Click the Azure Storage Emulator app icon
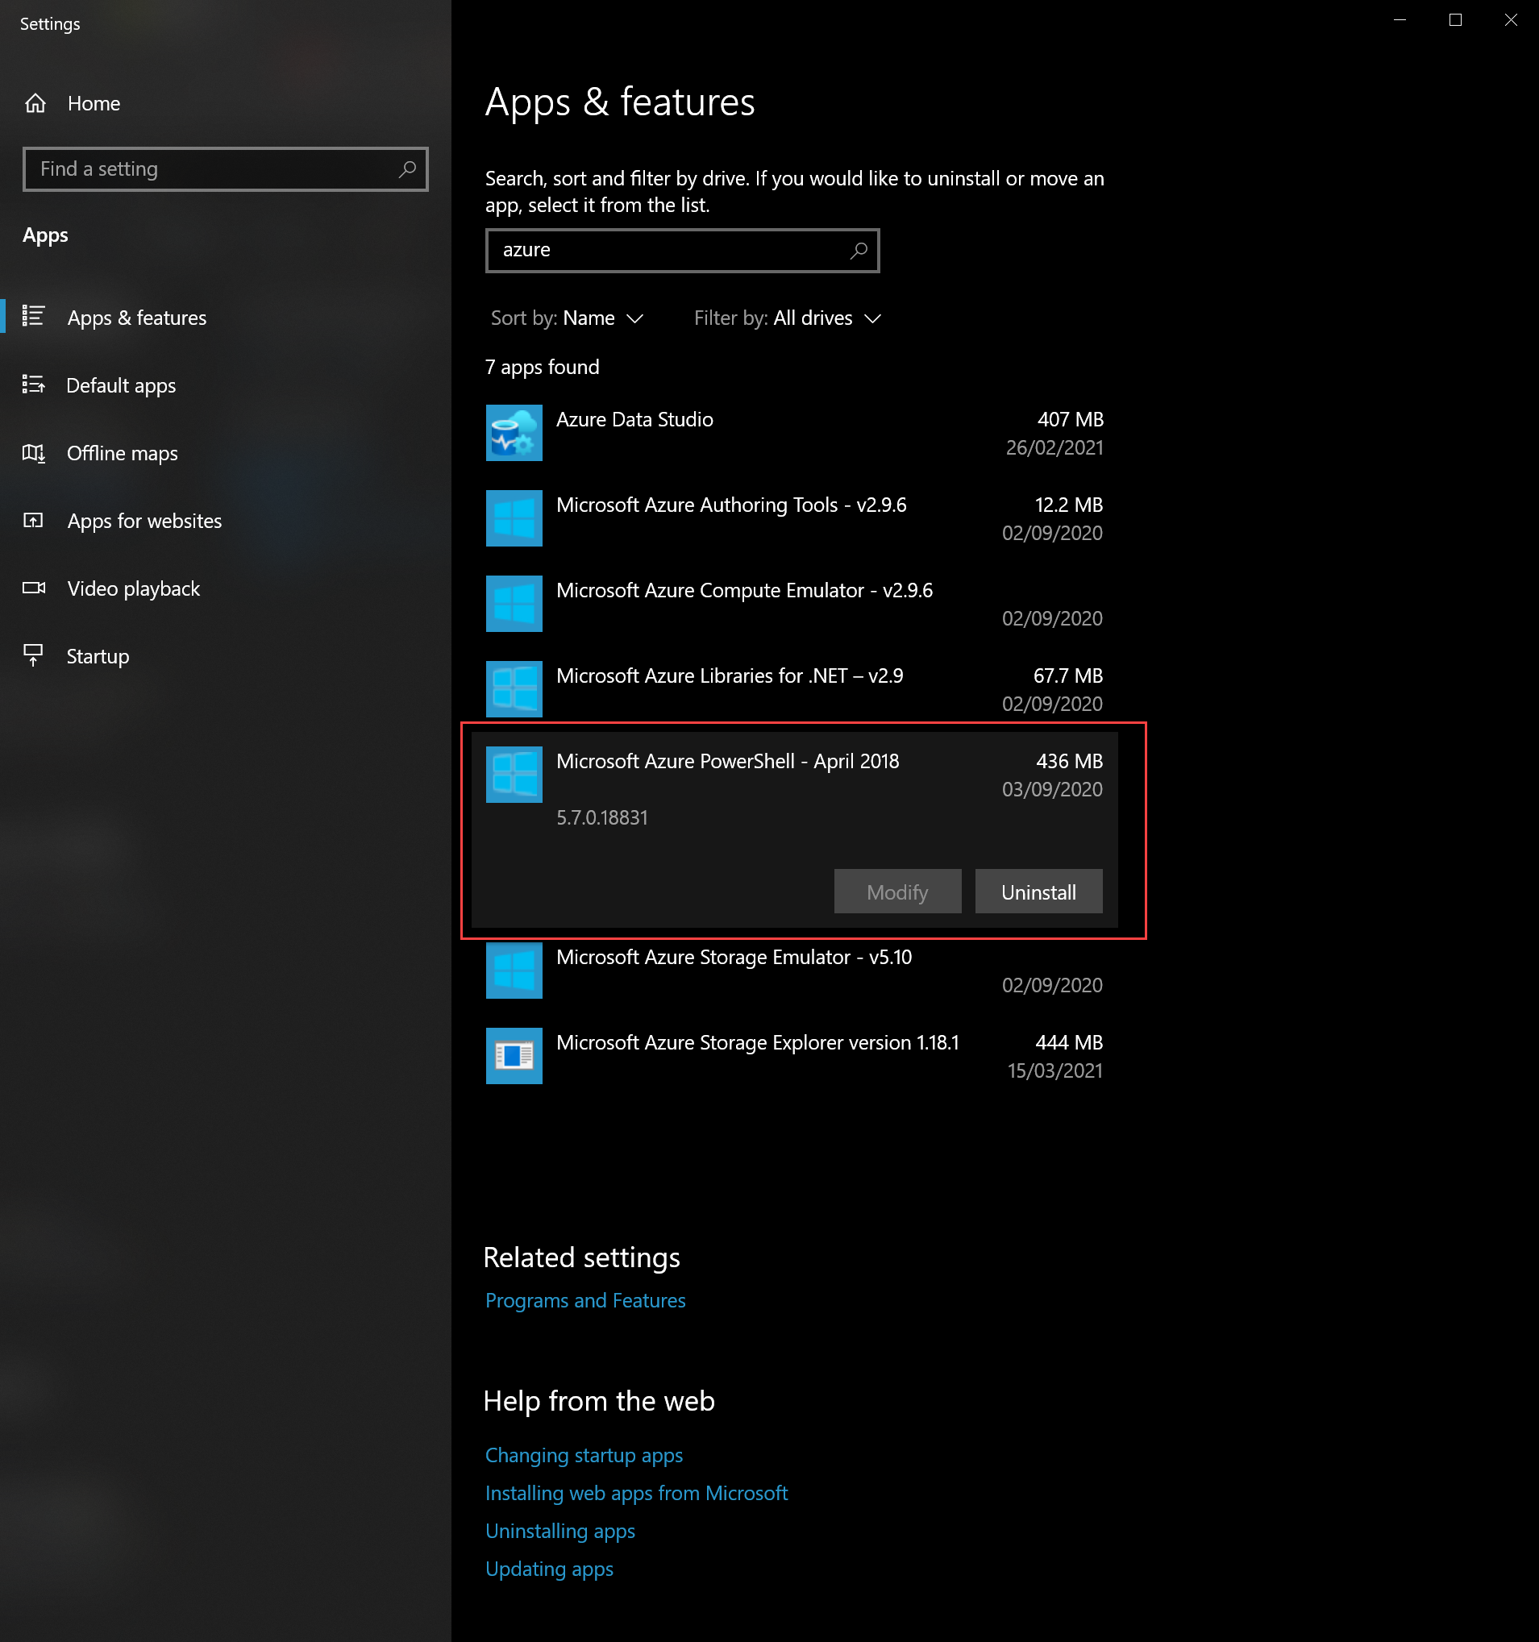This screenshot has height=1642, width=1539. click(x=514, y=971)
